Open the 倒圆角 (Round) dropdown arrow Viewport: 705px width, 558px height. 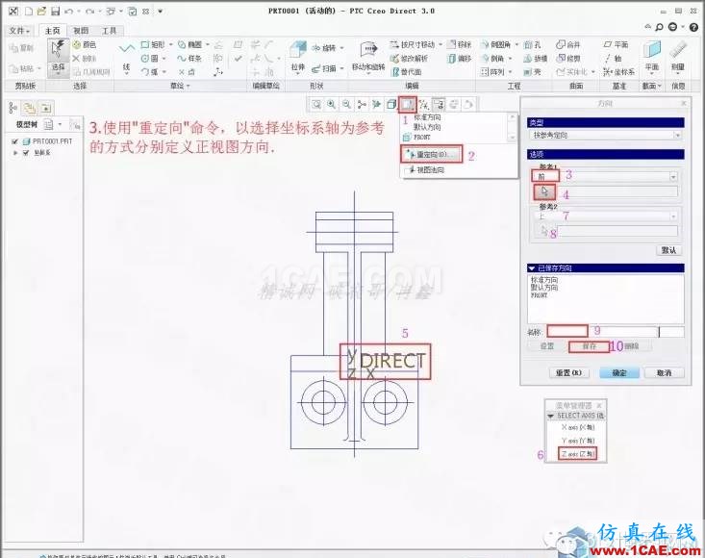(x=516, y=44)
